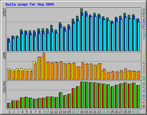Click the 'Files' legend label
This screenshot has width=147, height=115.
click(144, 23)
